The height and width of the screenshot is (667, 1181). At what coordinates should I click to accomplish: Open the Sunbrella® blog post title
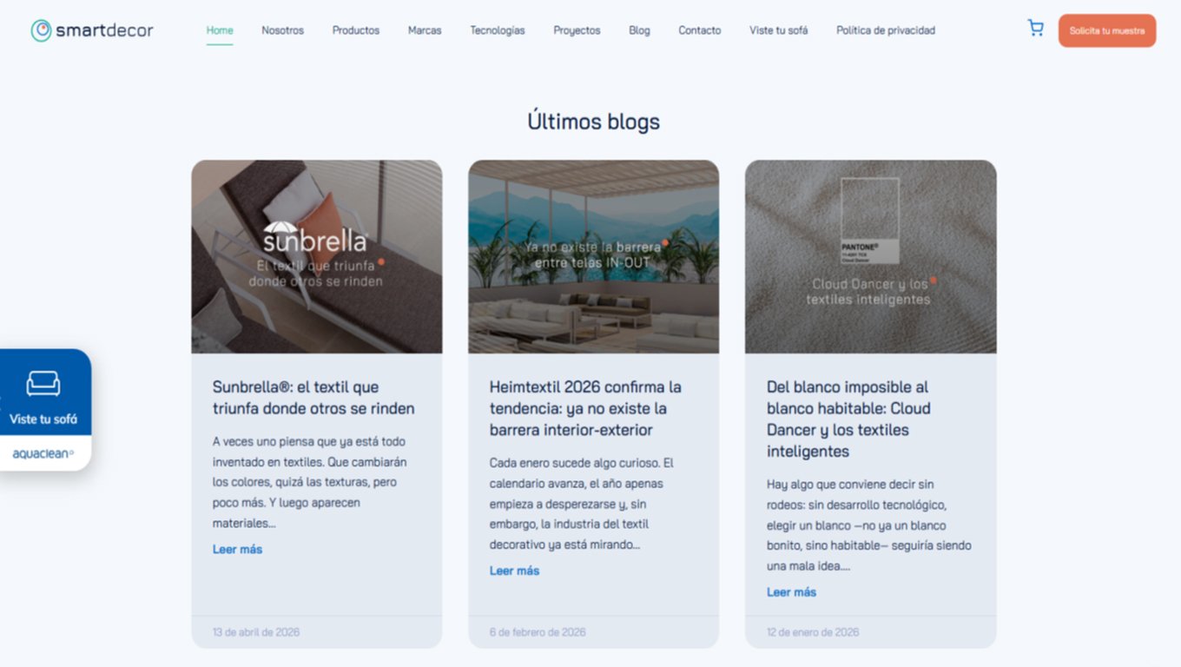coord(313,398)
